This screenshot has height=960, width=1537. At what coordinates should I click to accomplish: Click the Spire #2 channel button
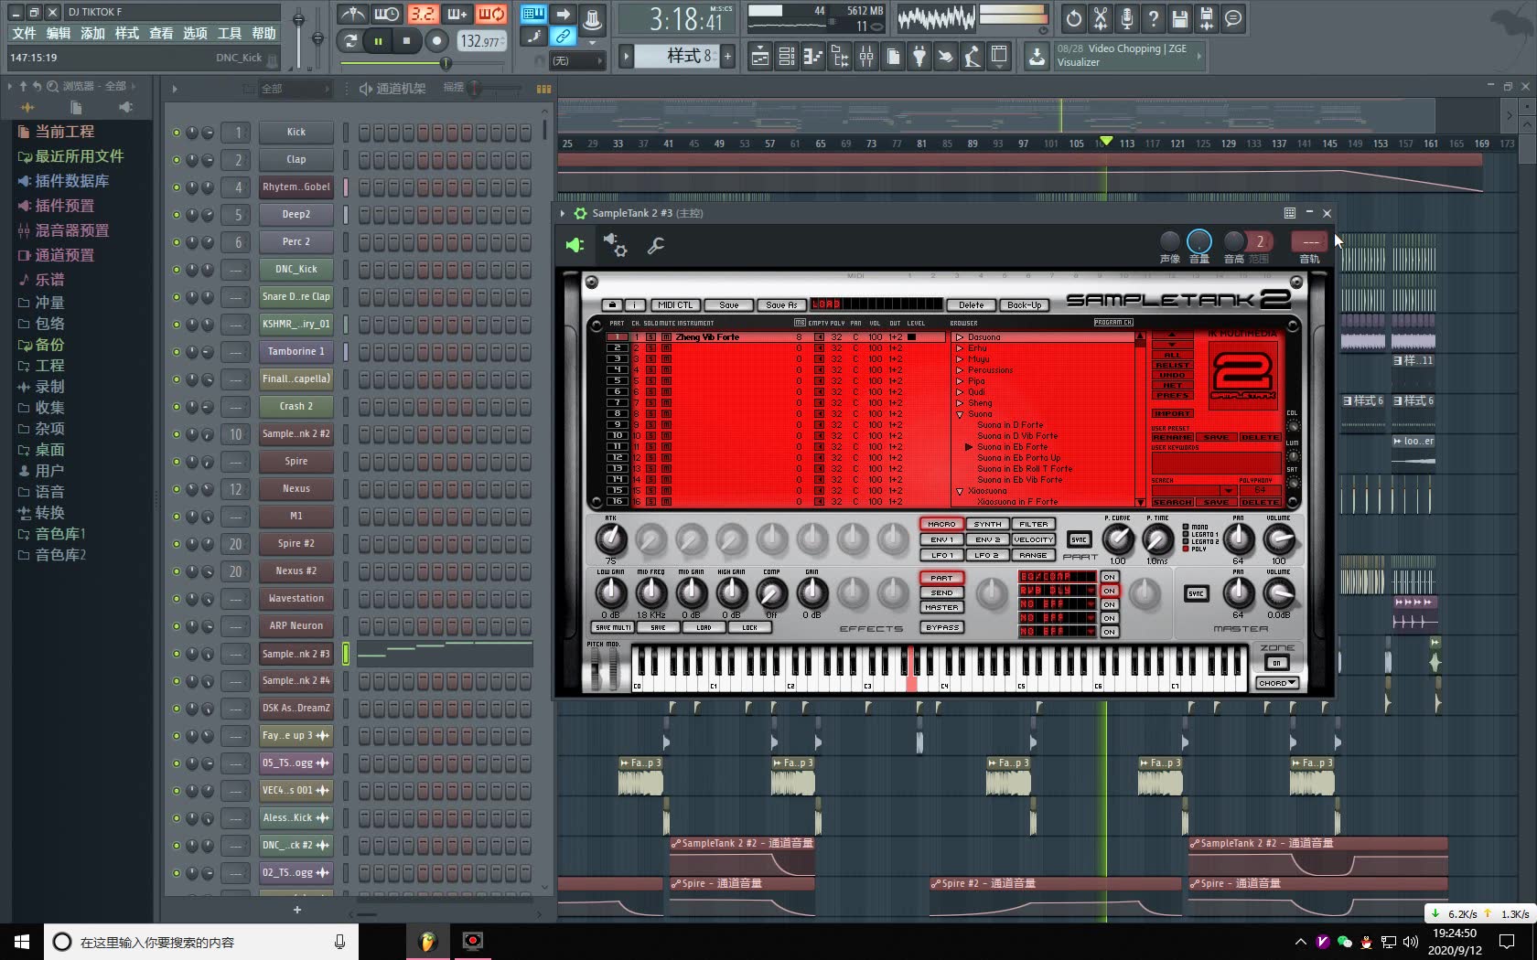click(296, 543)
